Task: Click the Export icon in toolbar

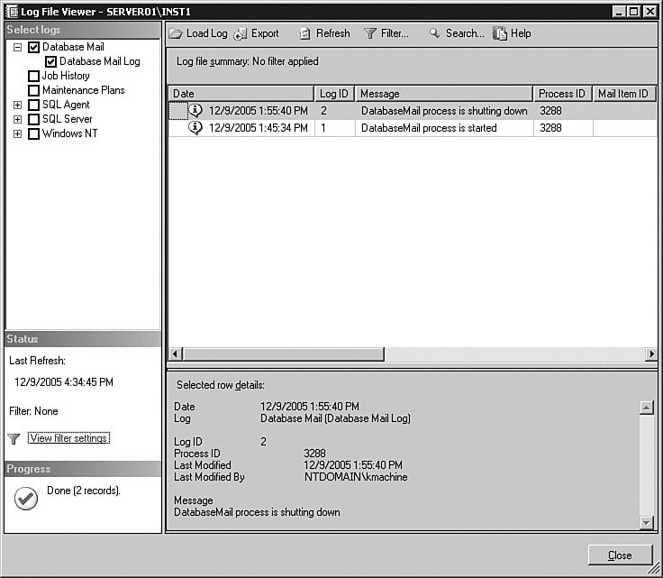Action: 241,33
